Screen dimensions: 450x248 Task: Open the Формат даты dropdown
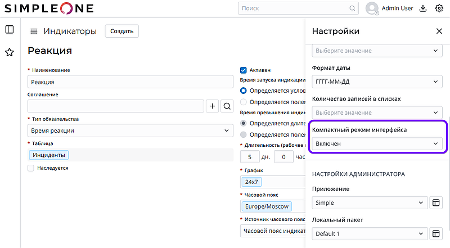tap(376, 82)
